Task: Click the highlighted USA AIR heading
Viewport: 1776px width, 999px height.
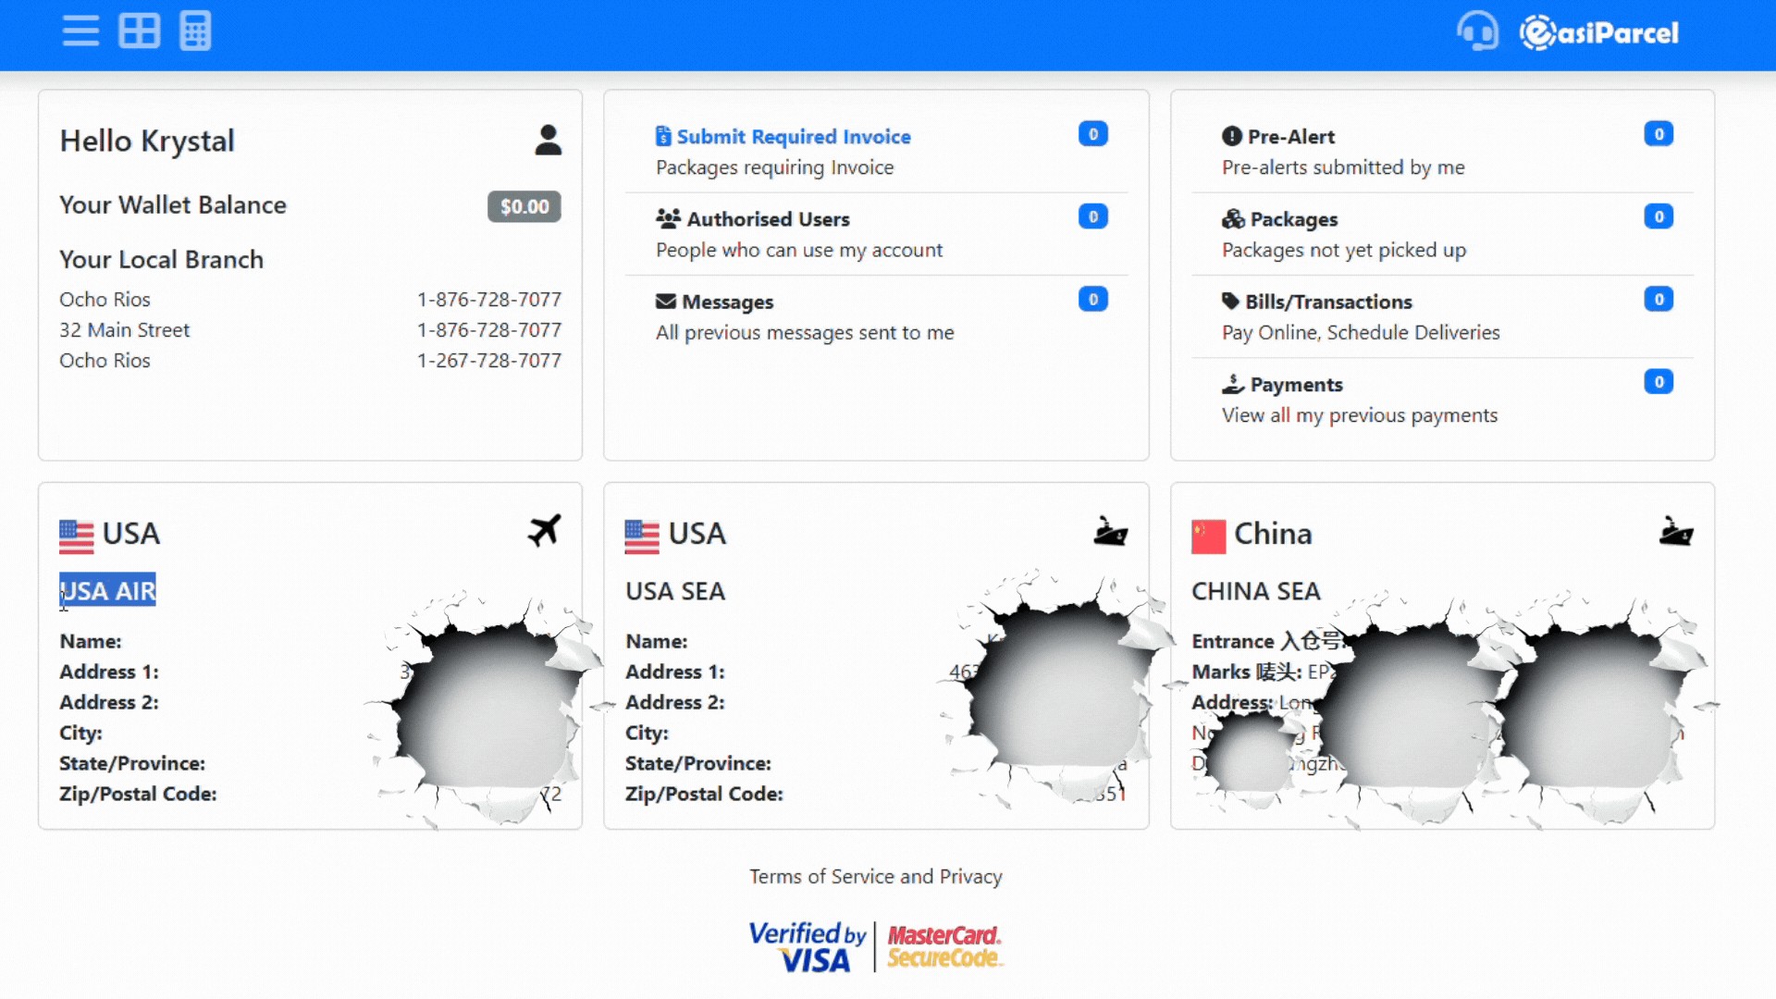Action: click(x=108, y=590)
